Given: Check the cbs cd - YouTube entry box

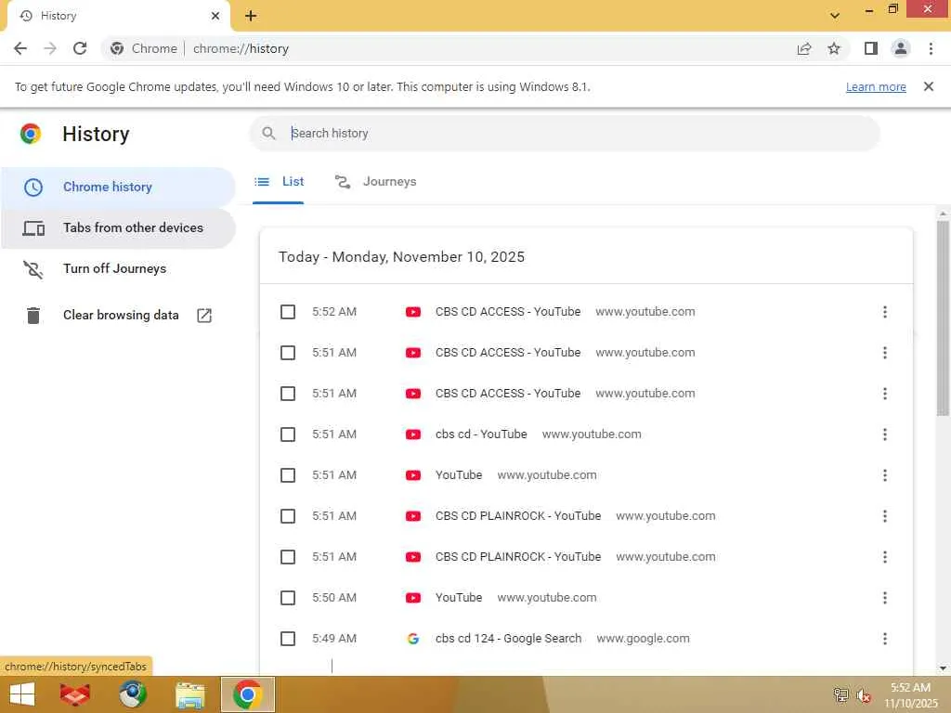Looking at the screenshot, I should (x=288, y=434).
